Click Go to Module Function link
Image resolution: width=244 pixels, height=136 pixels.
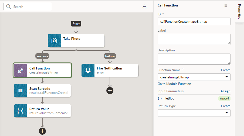coord(174,84)
